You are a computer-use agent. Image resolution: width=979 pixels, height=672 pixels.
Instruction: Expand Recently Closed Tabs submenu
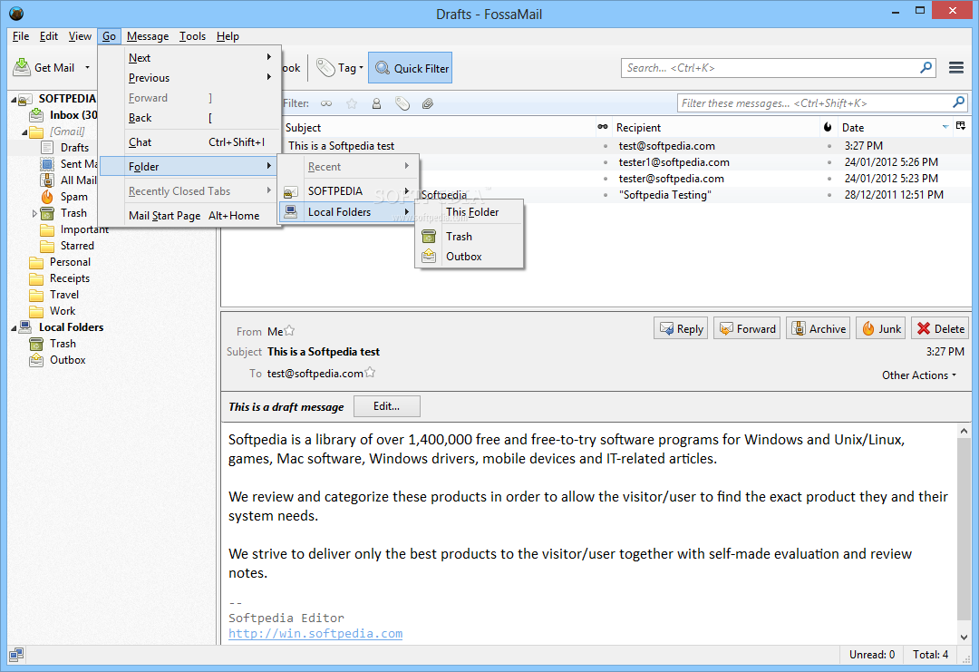coord(190,191)
